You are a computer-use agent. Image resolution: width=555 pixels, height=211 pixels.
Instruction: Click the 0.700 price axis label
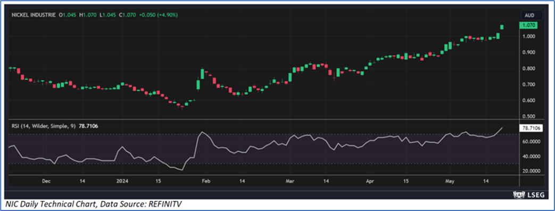click(528, 85)
